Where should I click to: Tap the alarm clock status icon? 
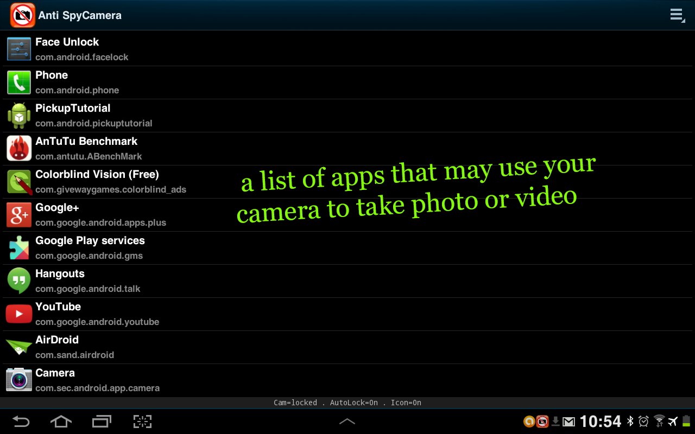click(x=644, y=422)
